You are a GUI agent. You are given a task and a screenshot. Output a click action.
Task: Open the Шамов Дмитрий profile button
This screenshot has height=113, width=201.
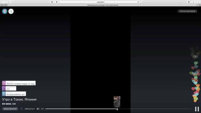(x=10, y=109)
